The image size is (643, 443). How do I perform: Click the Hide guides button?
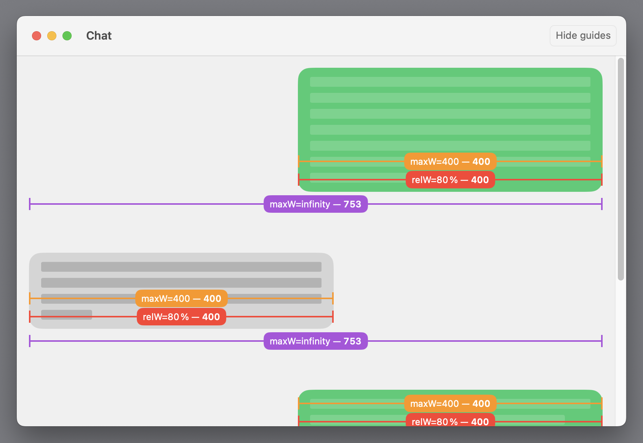(x=583, y=36)
